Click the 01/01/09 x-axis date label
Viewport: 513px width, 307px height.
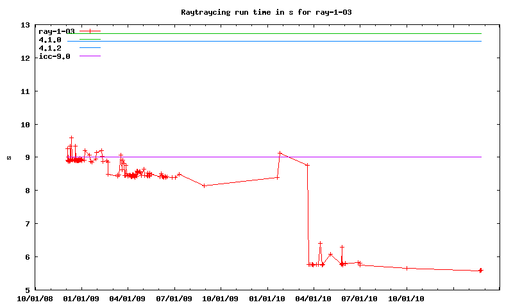point(81,298)
